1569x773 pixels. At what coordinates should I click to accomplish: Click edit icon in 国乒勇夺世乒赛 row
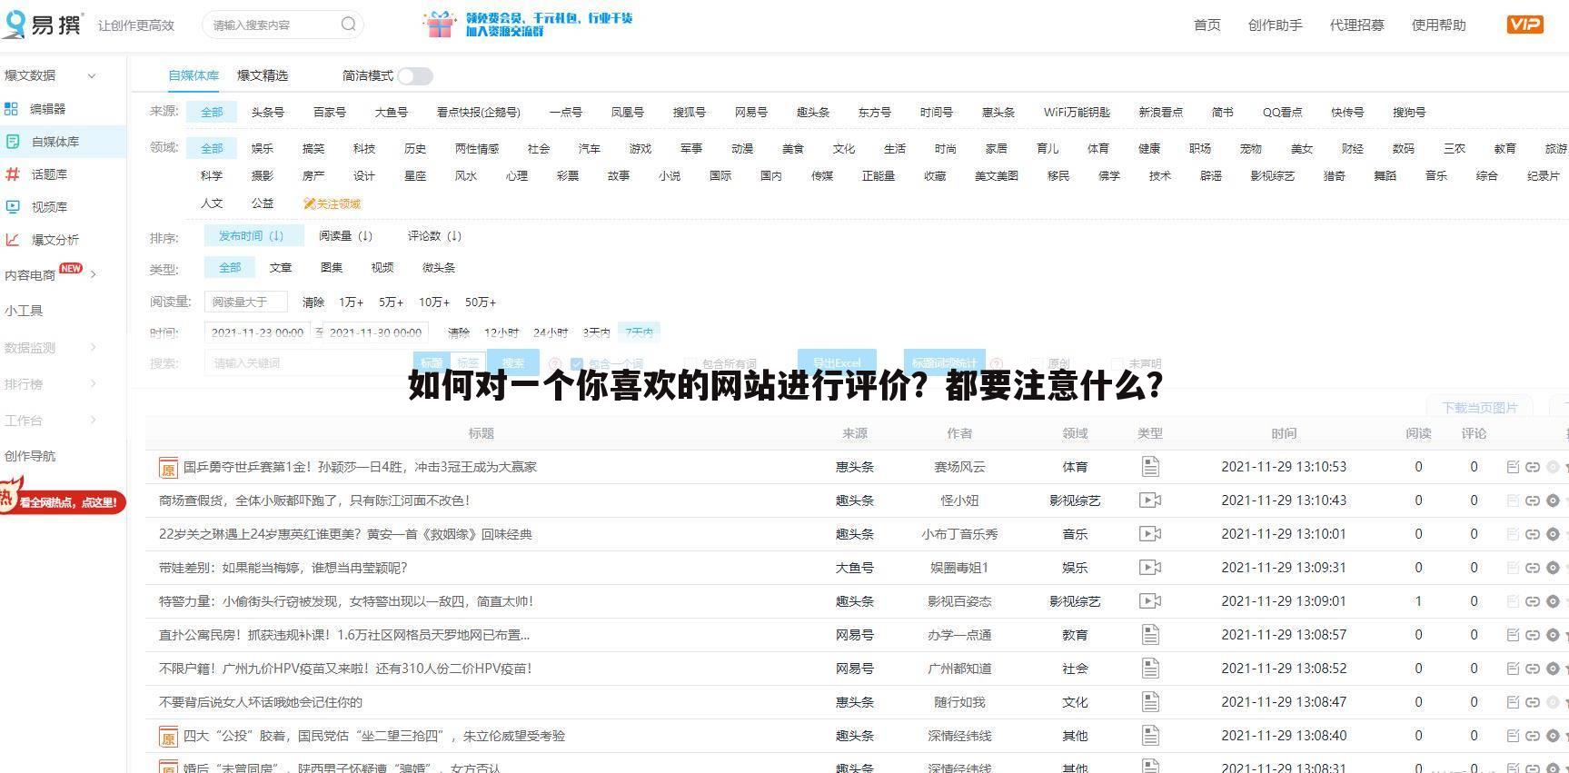click(x=1513, y=467)
